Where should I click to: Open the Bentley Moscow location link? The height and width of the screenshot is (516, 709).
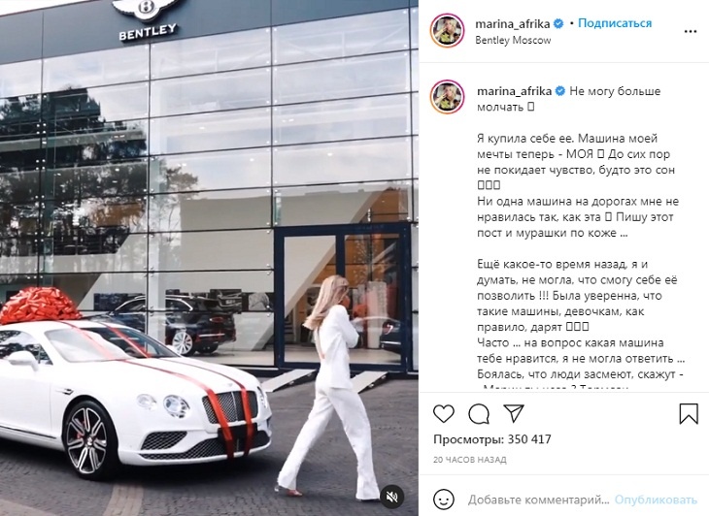(x=513, y=40)
